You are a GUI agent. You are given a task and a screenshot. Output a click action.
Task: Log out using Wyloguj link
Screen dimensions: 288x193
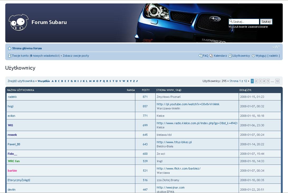pyautogui.click(x=261, y=56)
